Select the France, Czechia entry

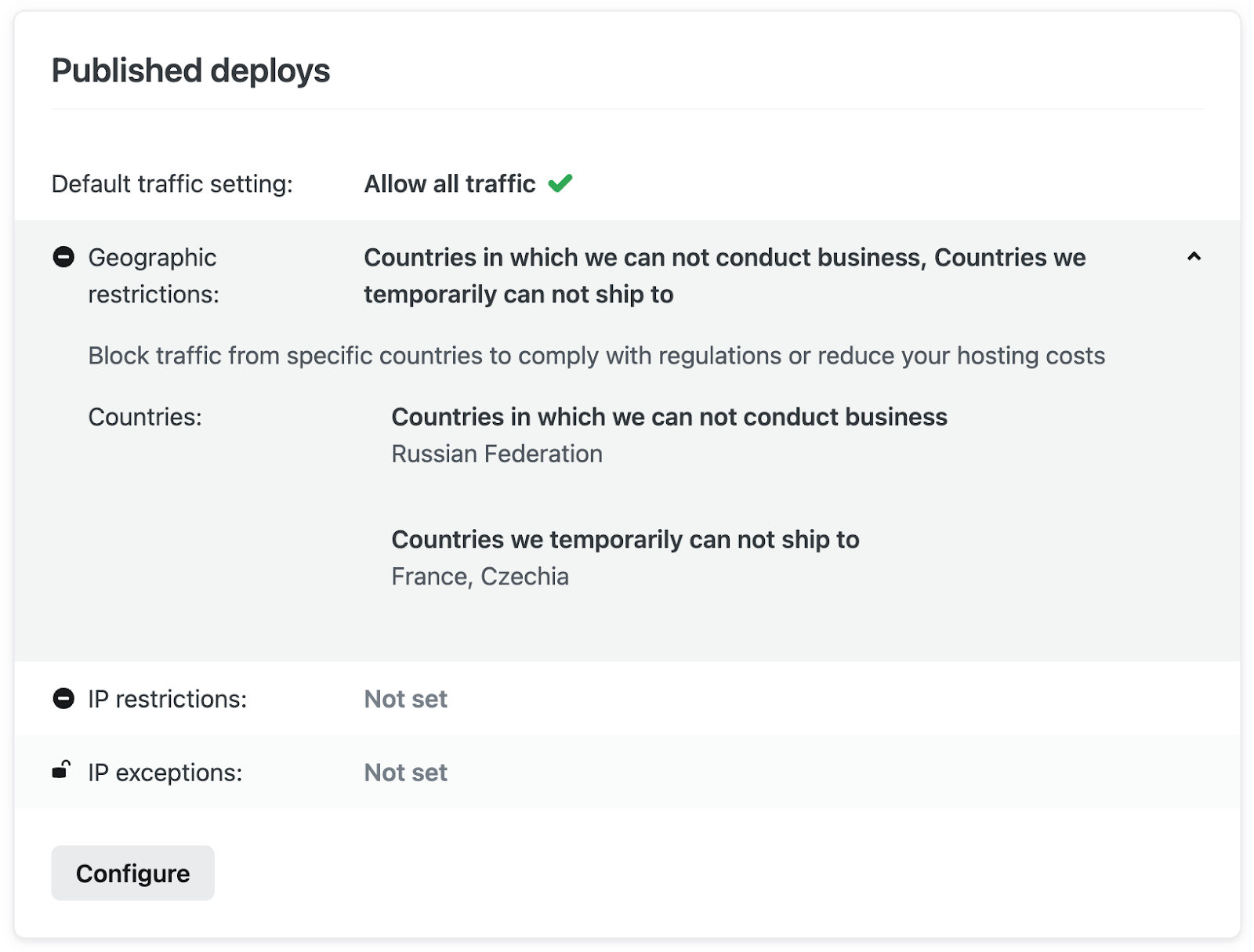(x=480, y=577)
